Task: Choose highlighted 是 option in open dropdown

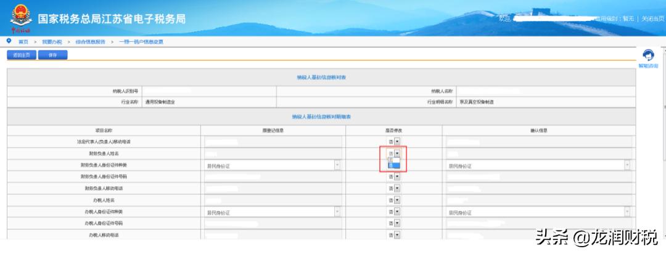Action: [393, 165]
